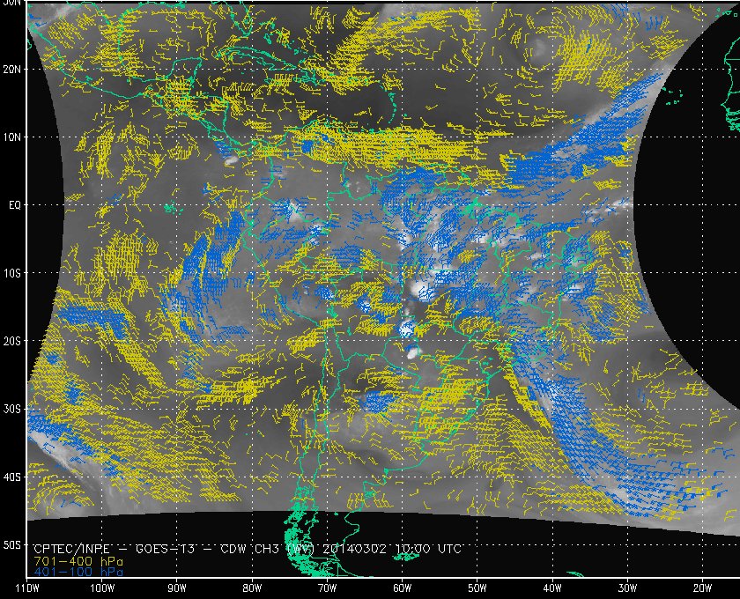Screen dimensions: 740x599
Task: Click the 20N latitude label
Action: point(12,70)
